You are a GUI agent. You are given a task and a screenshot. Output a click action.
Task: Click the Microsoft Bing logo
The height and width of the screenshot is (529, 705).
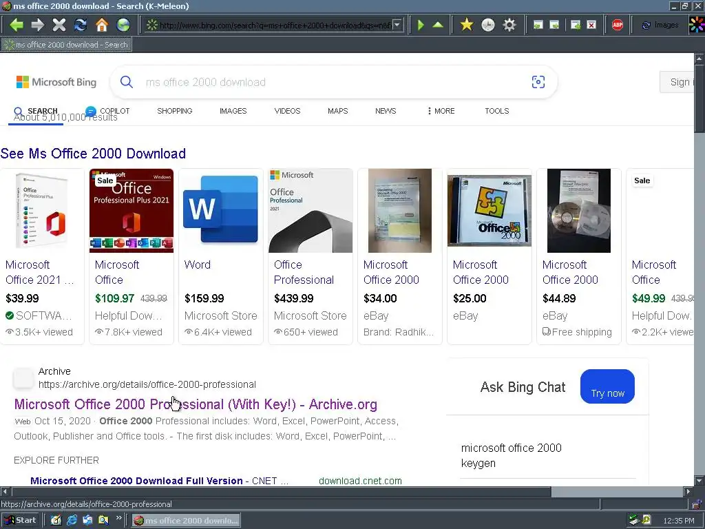click(x=56, y=82)
